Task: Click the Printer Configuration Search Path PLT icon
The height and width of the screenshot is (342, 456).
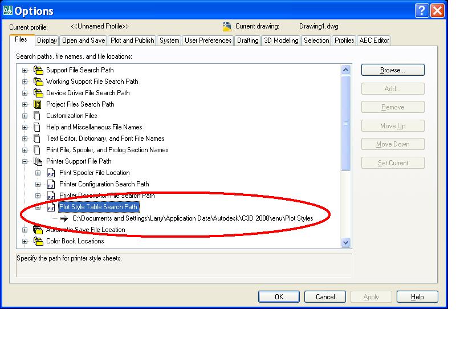Action: pyautogui.click(x=51, y=184)
